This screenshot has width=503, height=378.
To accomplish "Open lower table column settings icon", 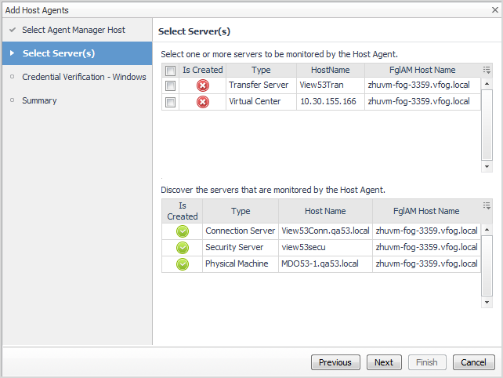I will click(x=487, y=205).
